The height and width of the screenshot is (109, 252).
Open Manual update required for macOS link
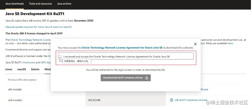[x=39, y=27]
